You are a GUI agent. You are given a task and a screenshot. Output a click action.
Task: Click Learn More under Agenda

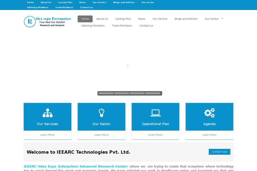pyautogui.click(x=209, y=135)
